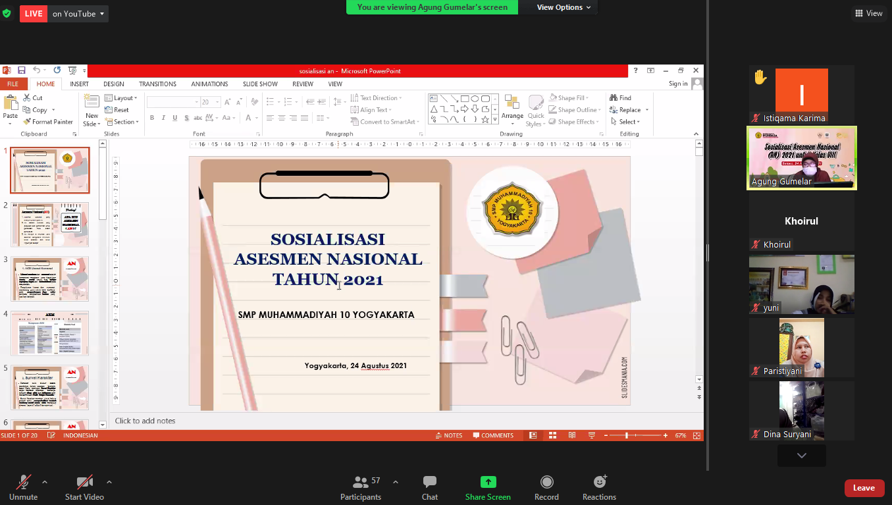Screen dimensions: 892x505
Task: Cut the selection with scissors icon
Action: point(27,98)
